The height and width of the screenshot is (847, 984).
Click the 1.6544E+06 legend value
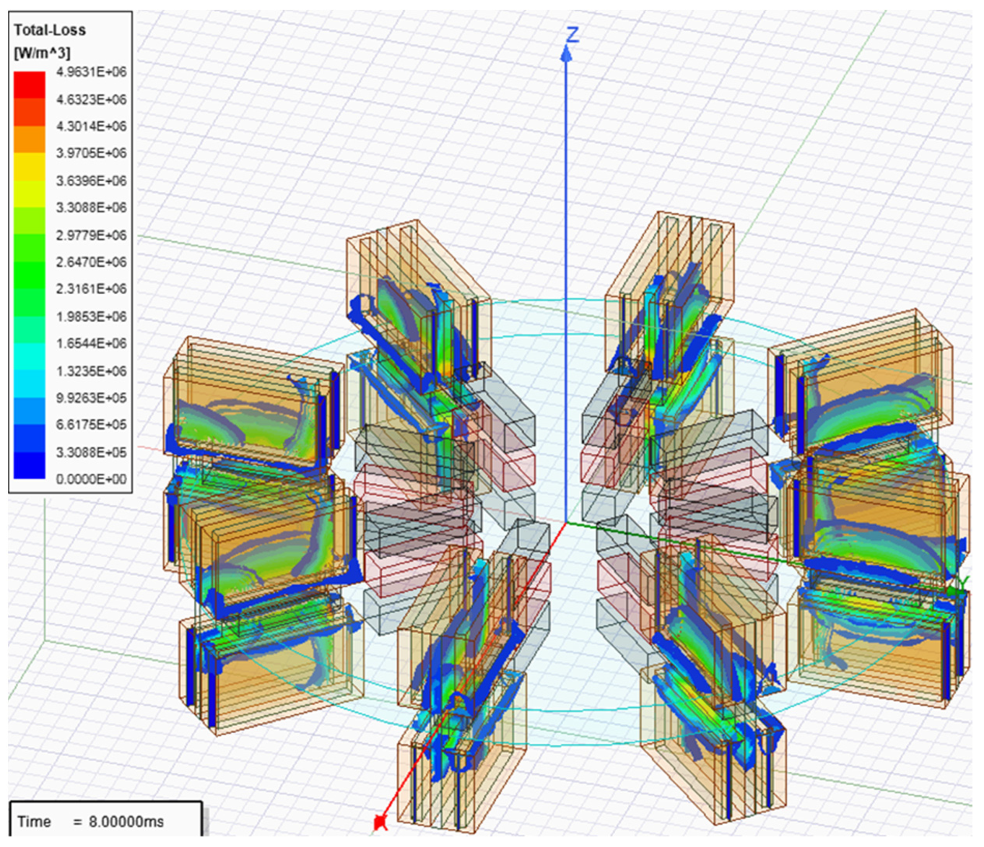point(91,343)
